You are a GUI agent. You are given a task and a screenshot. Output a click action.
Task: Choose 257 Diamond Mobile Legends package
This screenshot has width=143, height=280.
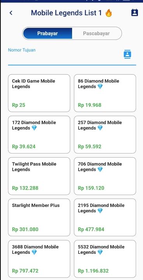(x=105, y=135)
